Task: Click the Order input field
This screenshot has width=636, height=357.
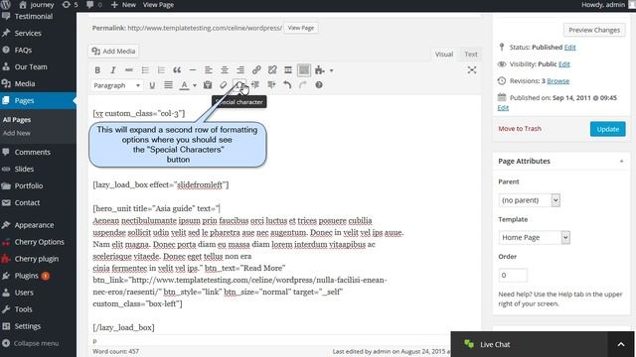Action: coord(513,276)
